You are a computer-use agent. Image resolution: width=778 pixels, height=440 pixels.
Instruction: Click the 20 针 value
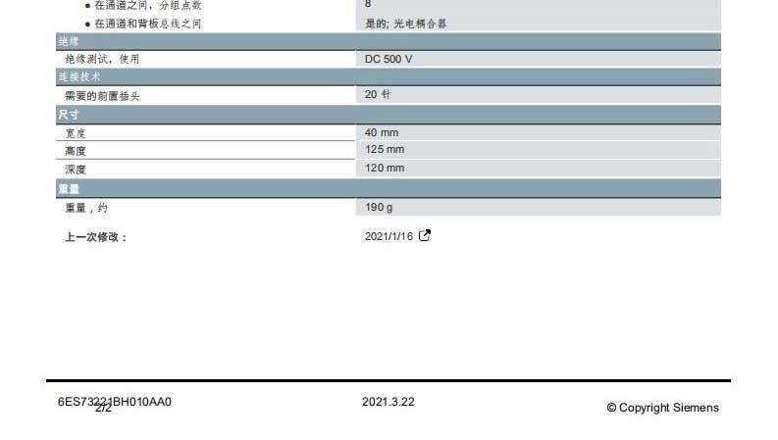(378, 95)
